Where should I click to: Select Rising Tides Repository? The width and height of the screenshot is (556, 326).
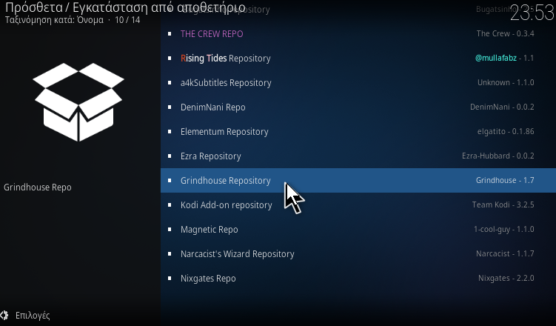point(358,59)
